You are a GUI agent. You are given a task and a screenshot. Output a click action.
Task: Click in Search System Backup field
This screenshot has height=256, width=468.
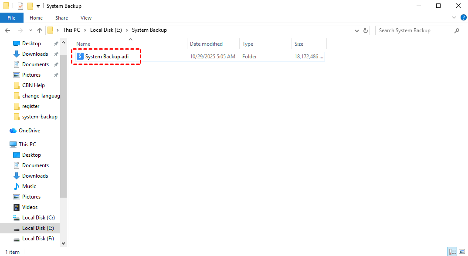pos(414,30)
